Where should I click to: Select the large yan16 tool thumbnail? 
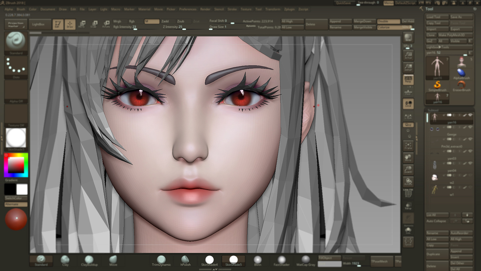437,67
